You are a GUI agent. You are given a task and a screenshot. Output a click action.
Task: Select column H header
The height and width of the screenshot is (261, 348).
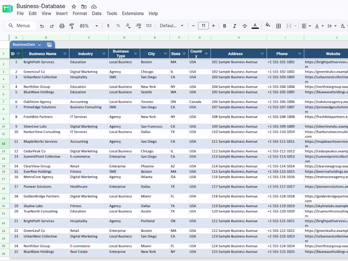[239, 38]
